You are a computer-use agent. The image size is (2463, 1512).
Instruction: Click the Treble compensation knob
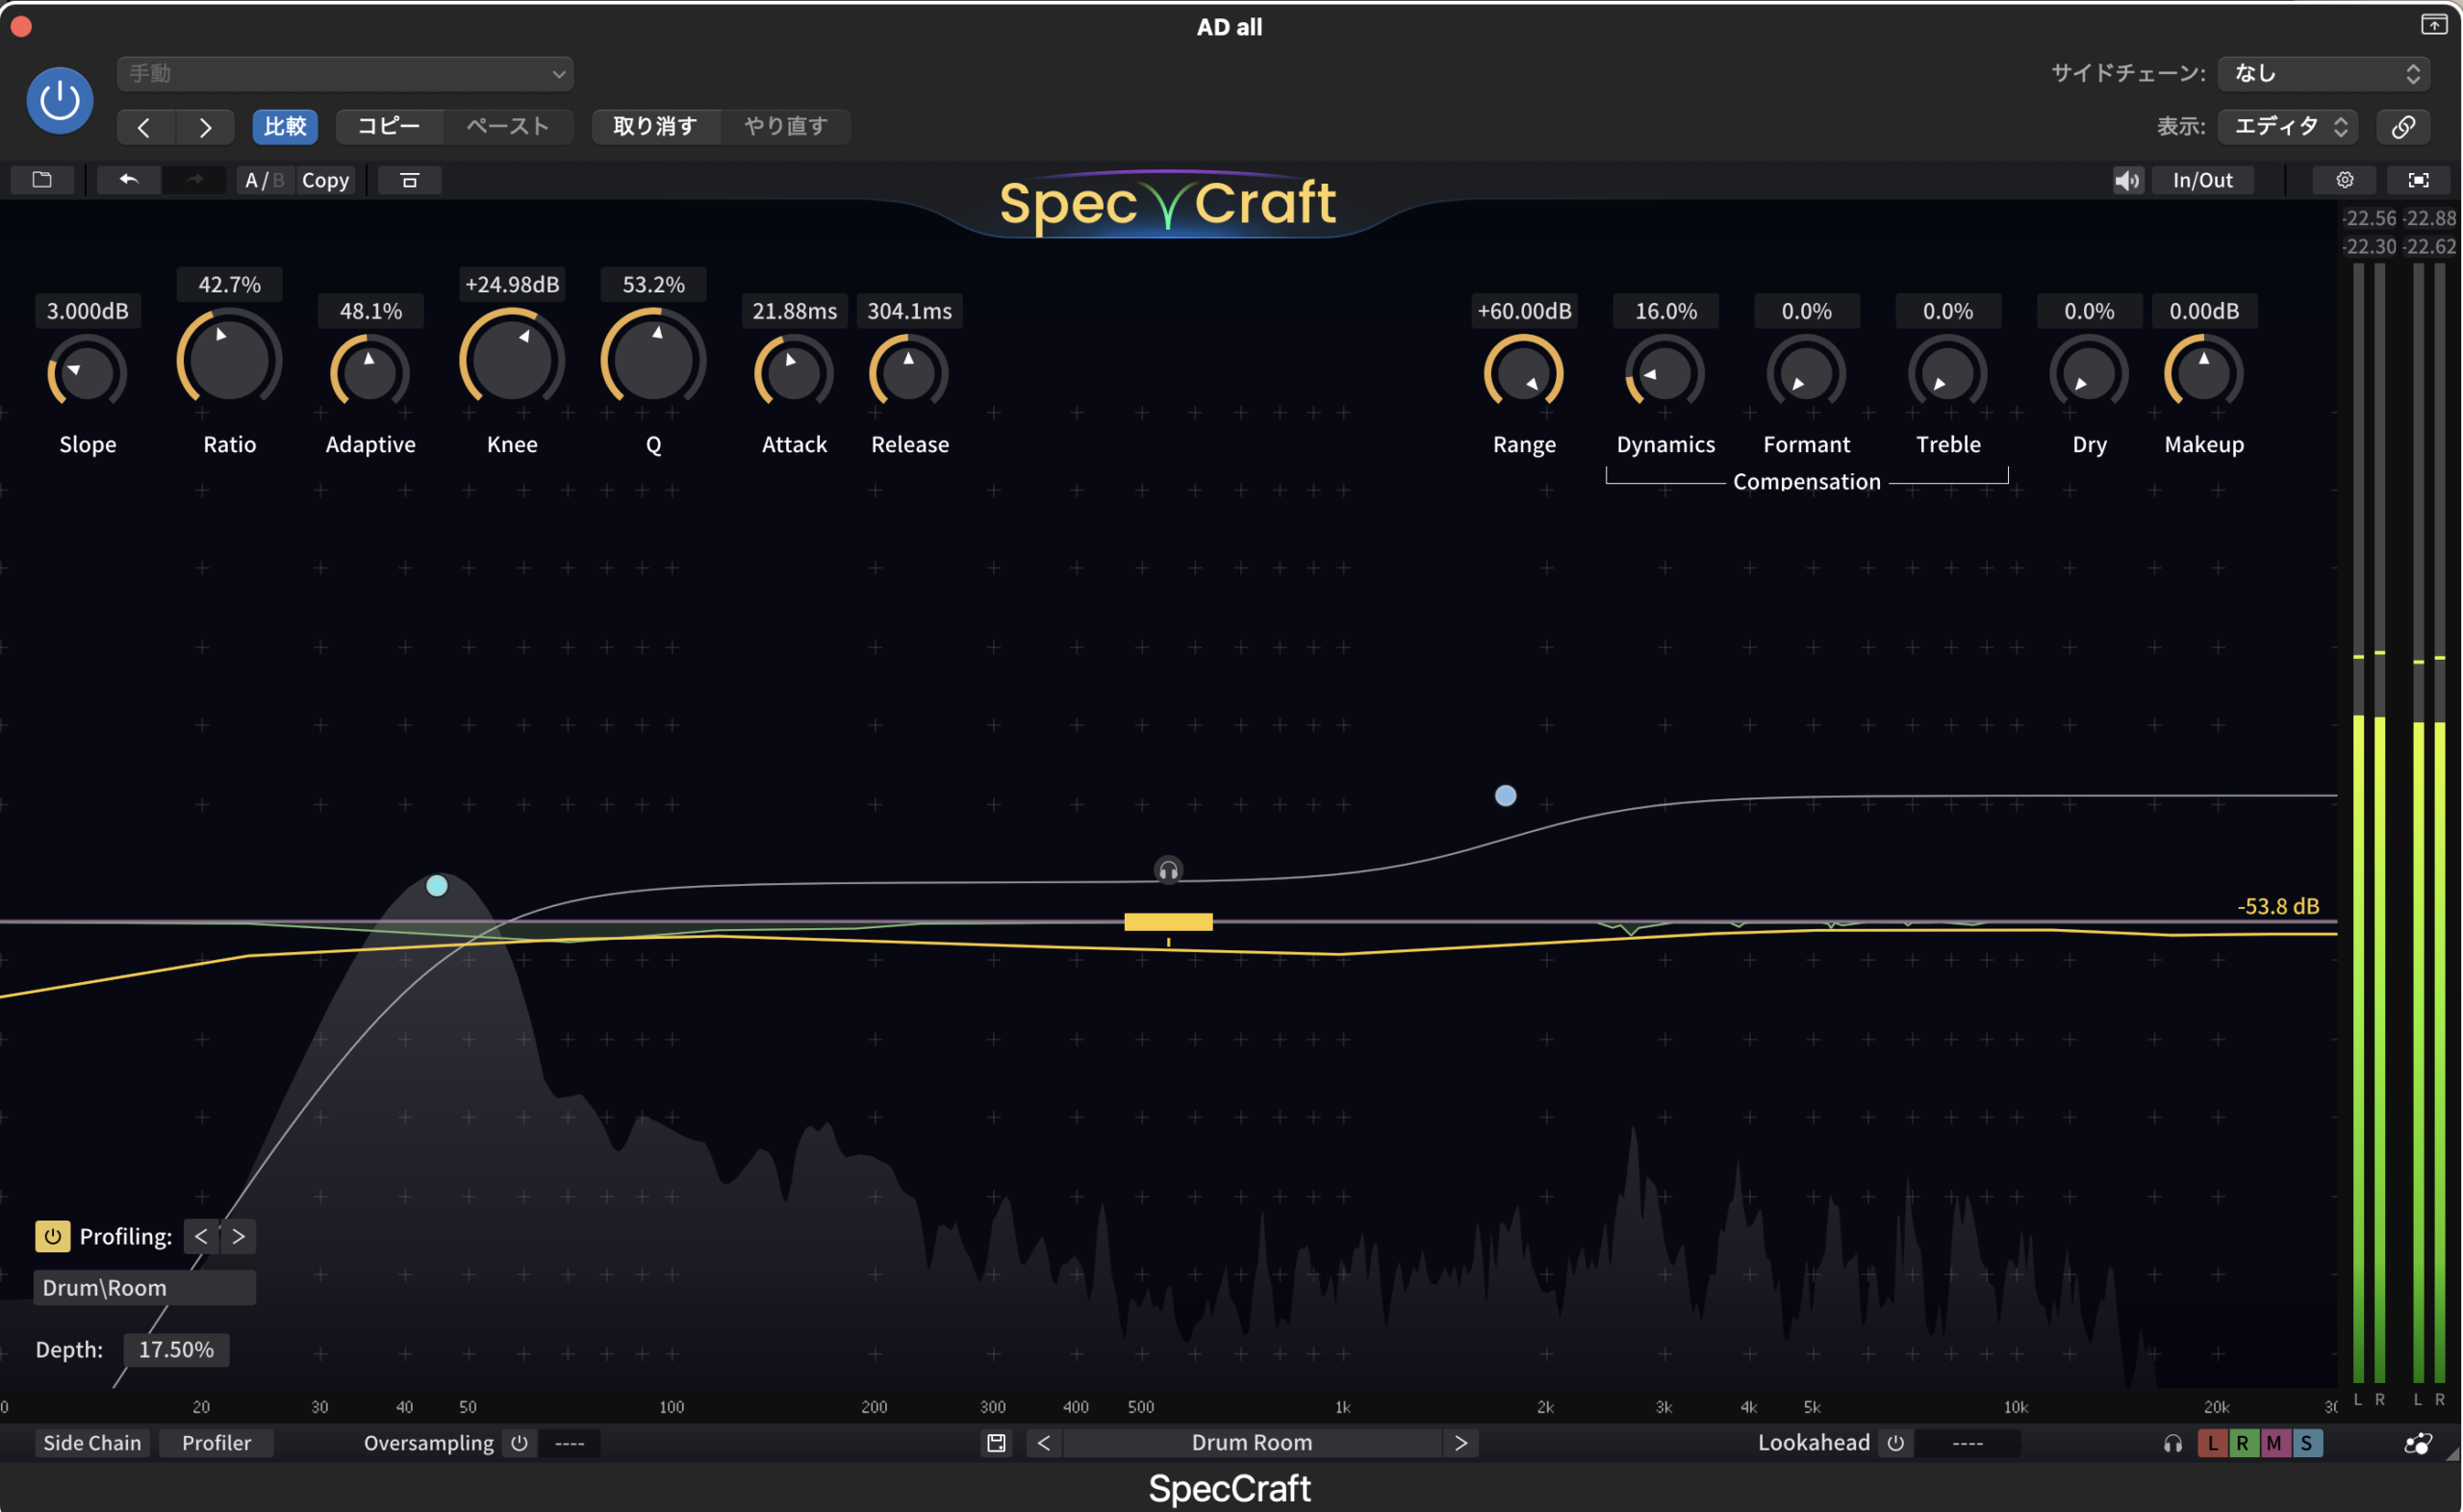(1947, 372)
